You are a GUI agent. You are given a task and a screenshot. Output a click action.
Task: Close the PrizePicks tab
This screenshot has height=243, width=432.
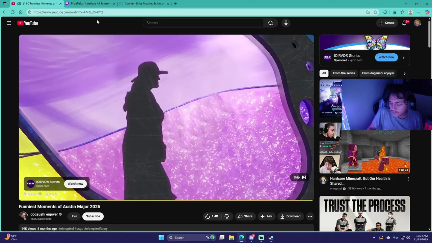tap(114, 4)
